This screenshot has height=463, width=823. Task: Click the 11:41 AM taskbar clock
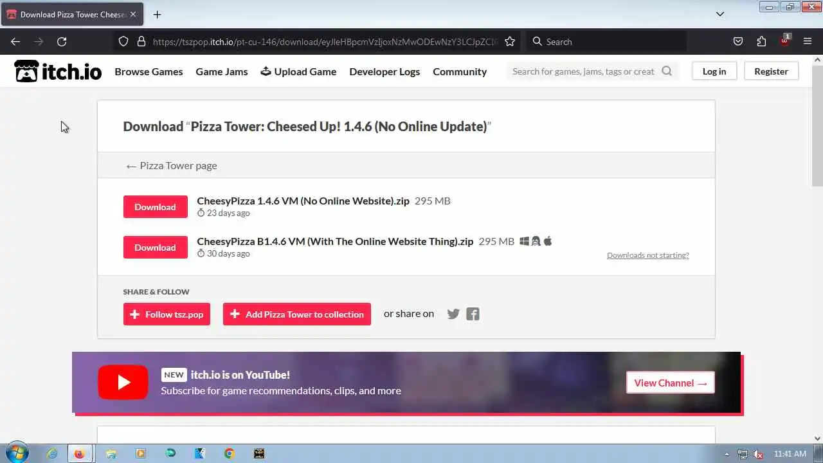point(790,454)
